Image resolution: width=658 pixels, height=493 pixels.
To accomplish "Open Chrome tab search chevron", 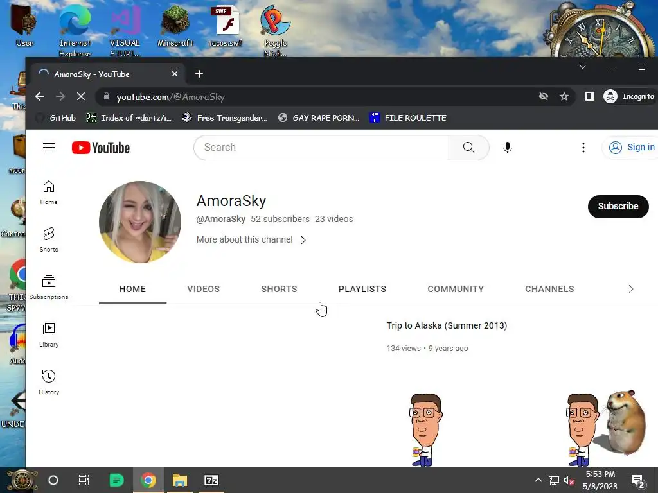I will tap(582, 67).
